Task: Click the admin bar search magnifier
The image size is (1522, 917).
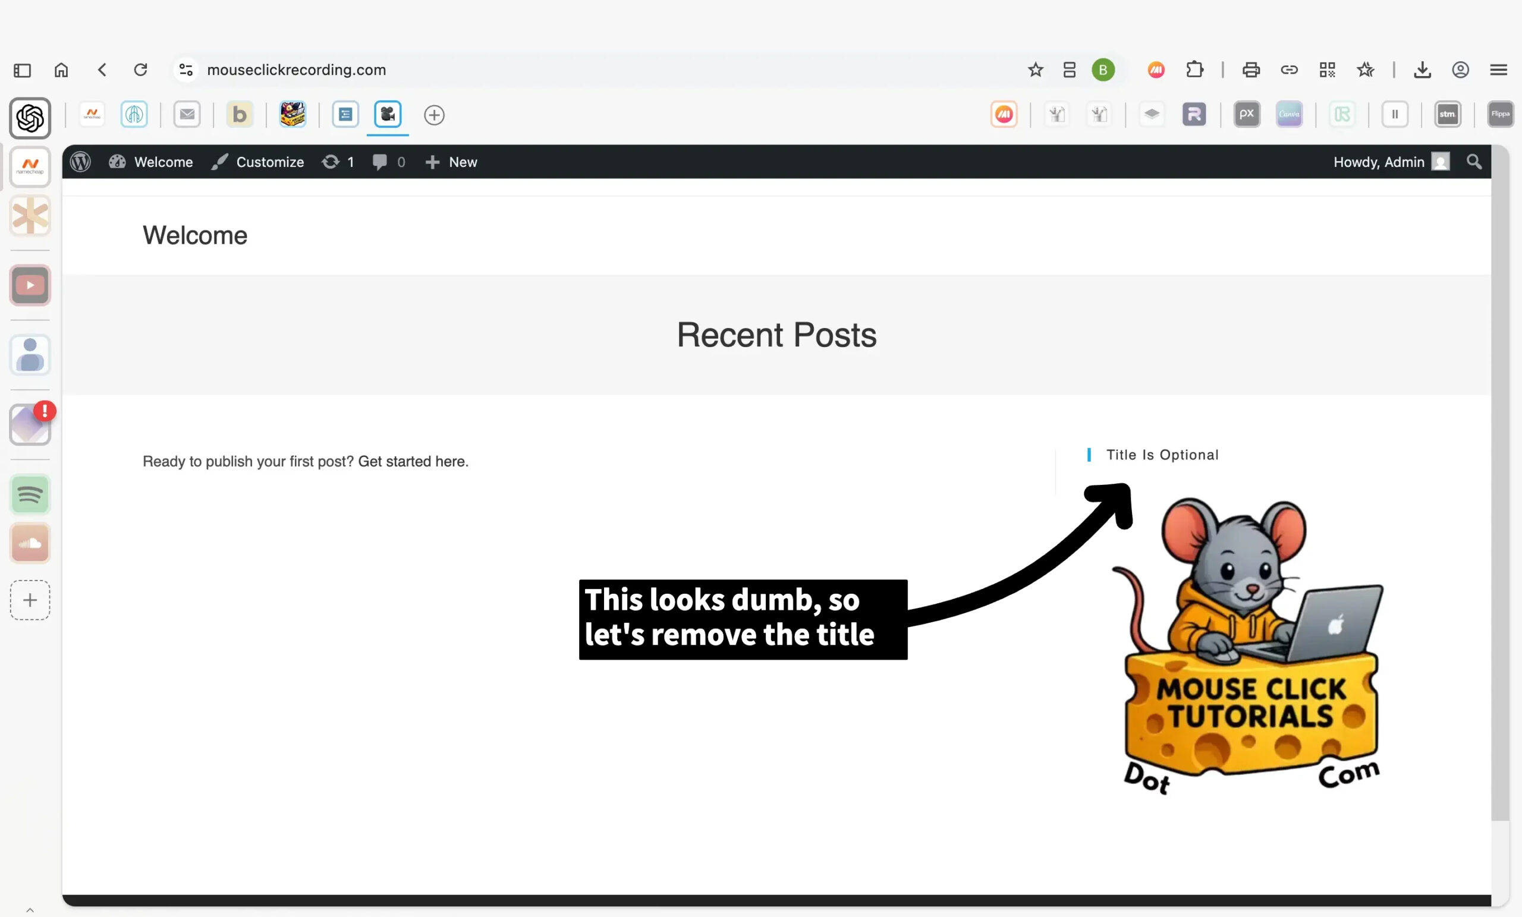Action: (x=1474, y=162)
